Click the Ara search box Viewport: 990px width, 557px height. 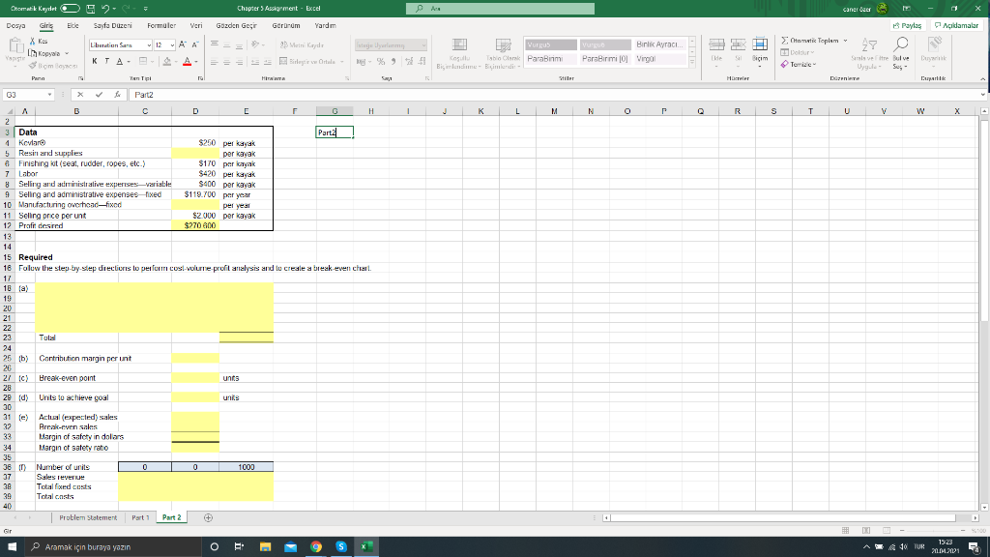click(x=500, y=8)
